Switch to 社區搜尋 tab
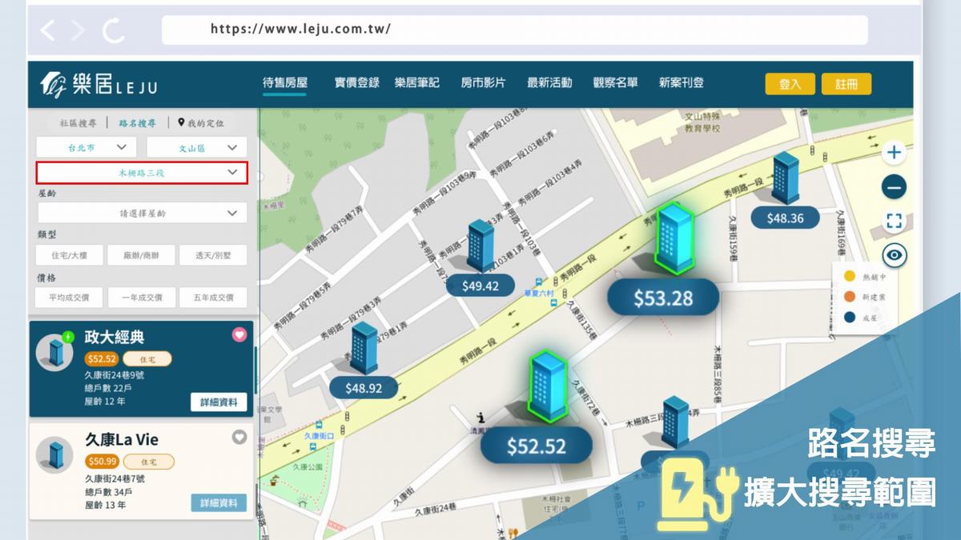Screen dimensions: 961x540 coord(78,123)
